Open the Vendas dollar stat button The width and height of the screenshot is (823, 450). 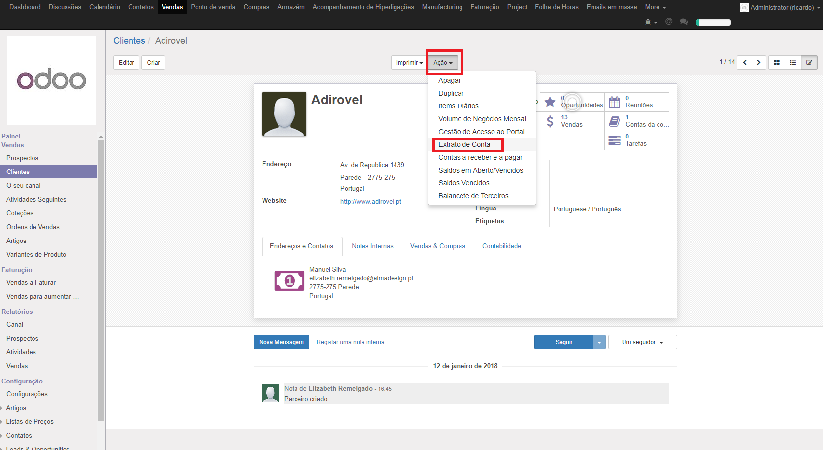571,121
